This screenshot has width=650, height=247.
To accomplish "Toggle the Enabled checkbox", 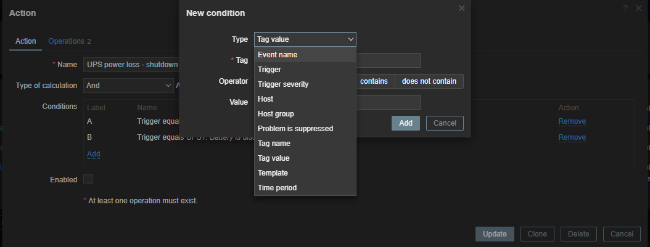I will pos(88,179).
